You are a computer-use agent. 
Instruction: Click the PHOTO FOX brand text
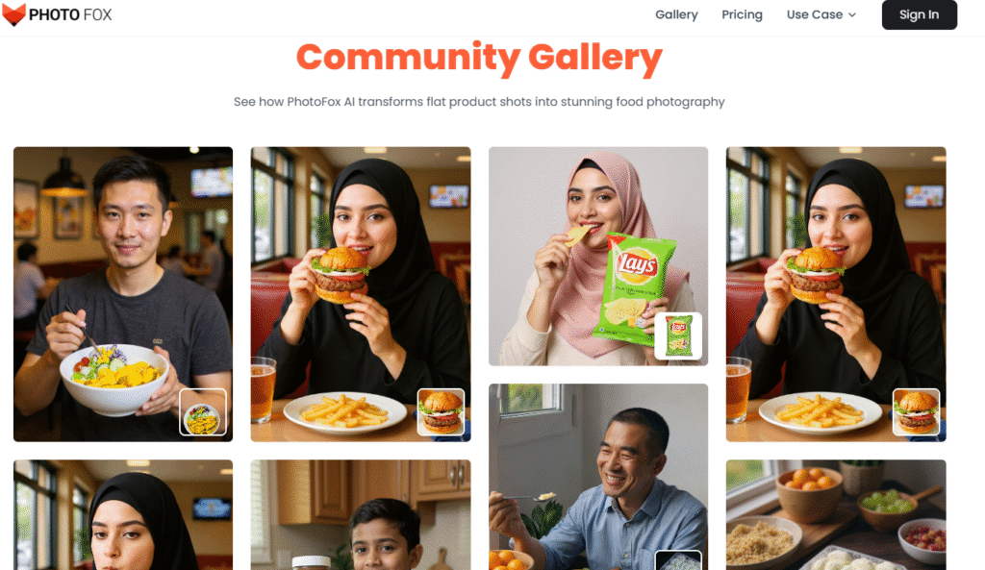tap(70, 14)
